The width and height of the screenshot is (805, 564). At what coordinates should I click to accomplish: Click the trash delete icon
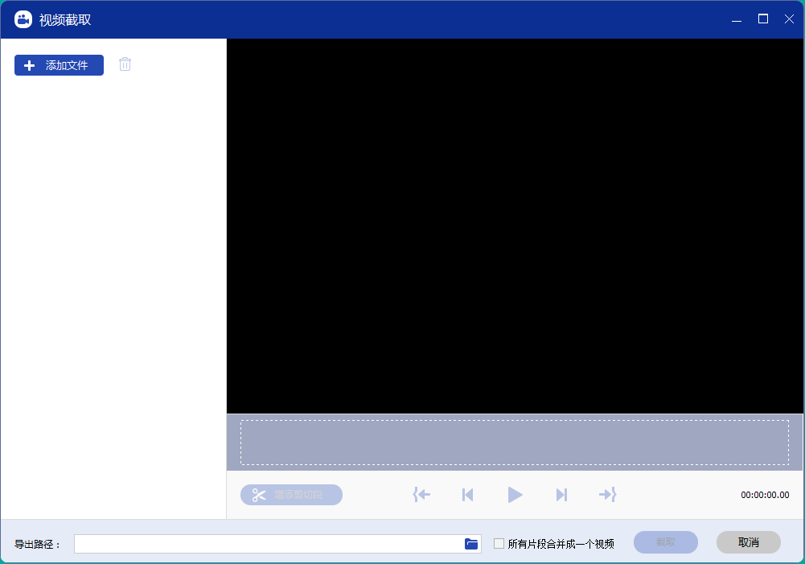(125, 64)
